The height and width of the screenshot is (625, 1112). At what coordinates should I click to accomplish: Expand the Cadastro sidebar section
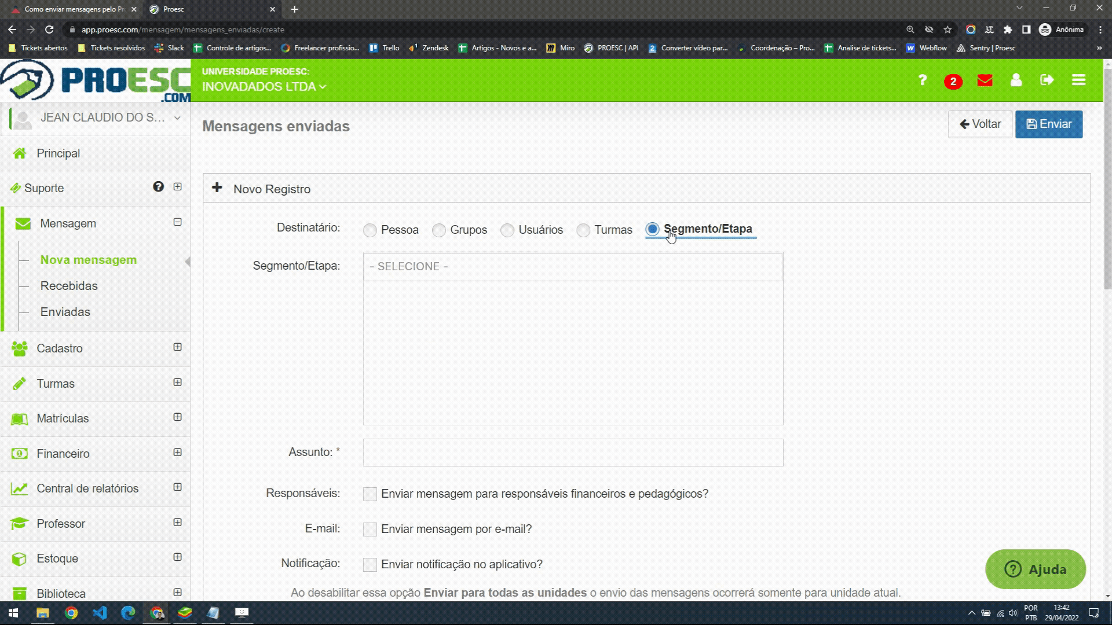pyautogui.click(x=177, y=348)
